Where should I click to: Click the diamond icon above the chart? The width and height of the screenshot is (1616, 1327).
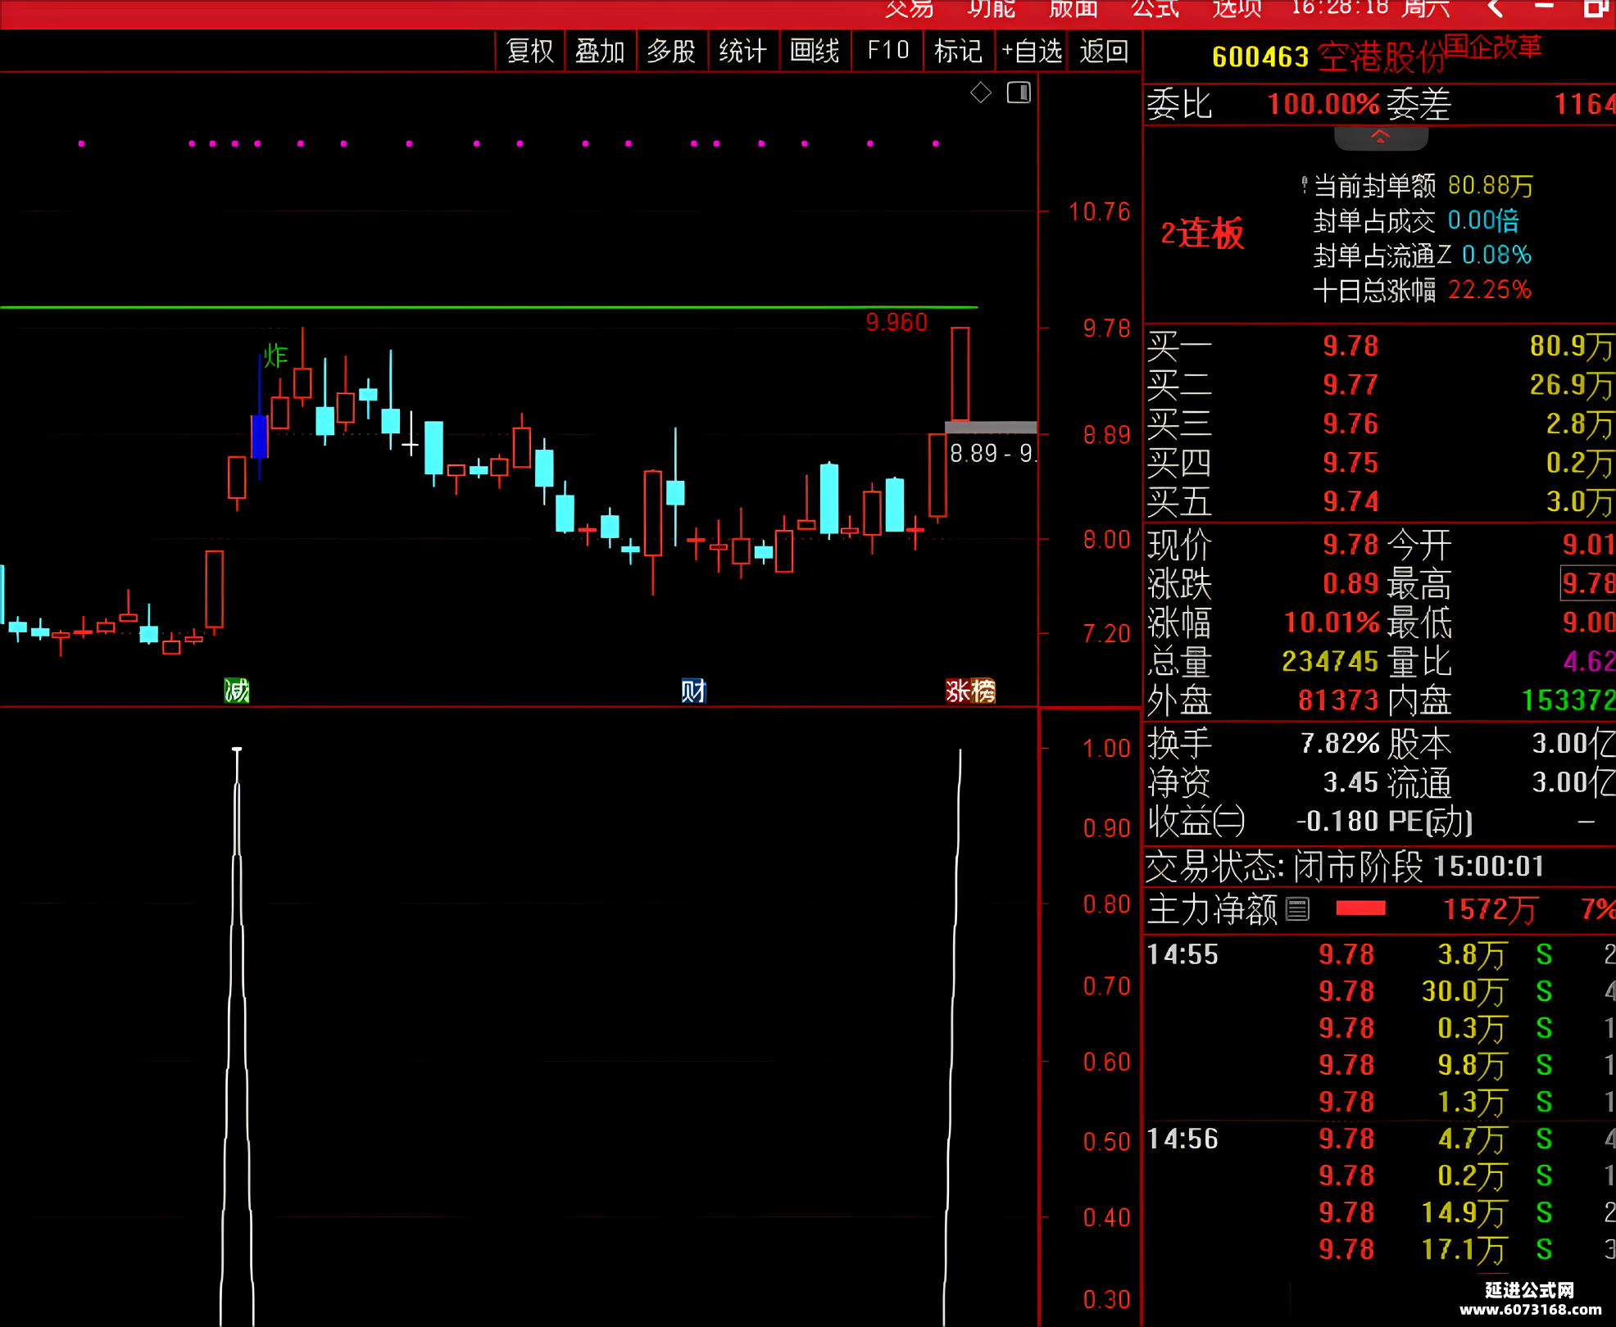coord(981,93)
